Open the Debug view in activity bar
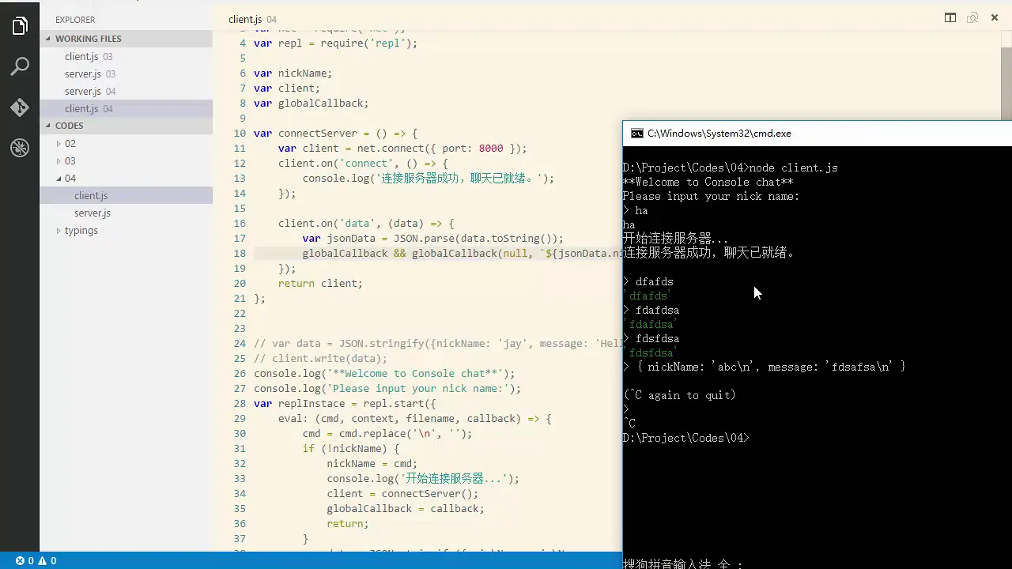Image resolution: width=1012 pixels, height=569 pixels. 20,148
